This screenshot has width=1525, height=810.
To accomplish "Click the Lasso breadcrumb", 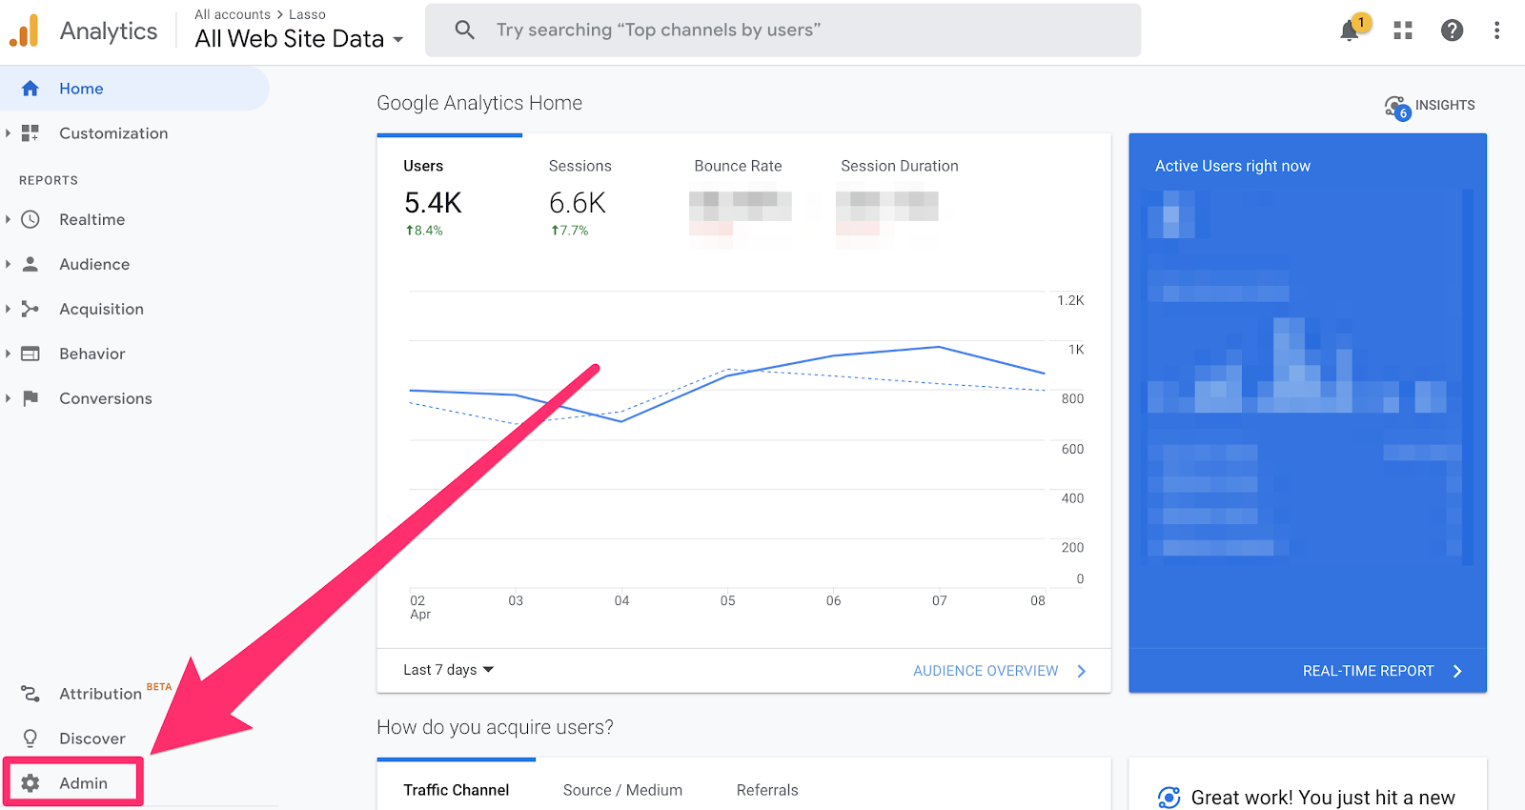I will click(x=307, y=14).
